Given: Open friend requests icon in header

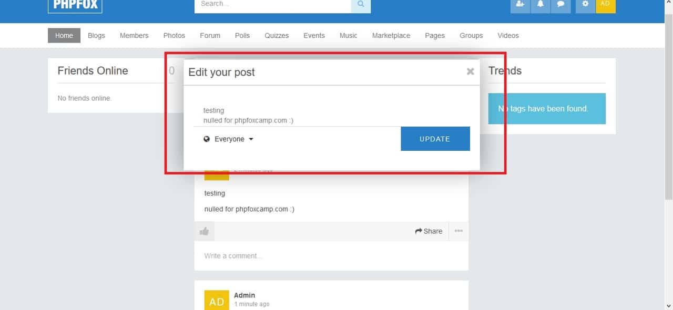Looking at the screenshot, I should (520, 5).
